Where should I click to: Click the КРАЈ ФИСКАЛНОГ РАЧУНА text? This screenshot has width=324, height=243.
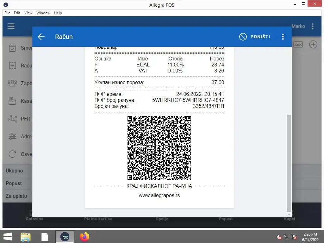pyautogui.click(x=159, y=186)
